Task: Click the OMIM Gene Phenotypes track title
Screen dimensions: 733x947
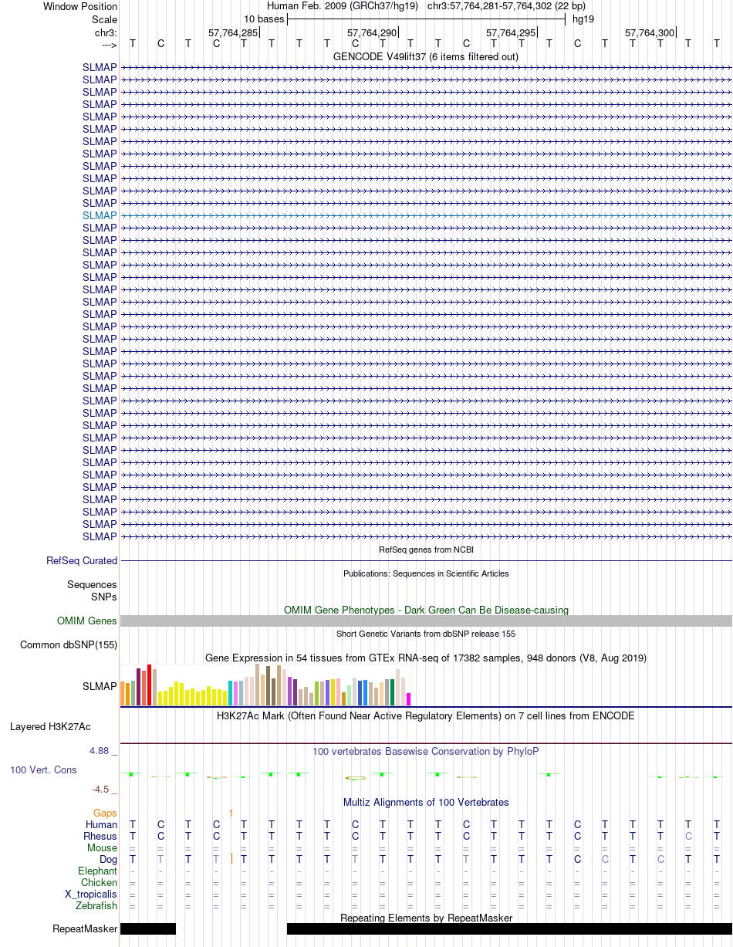Action: coord(426,610)
